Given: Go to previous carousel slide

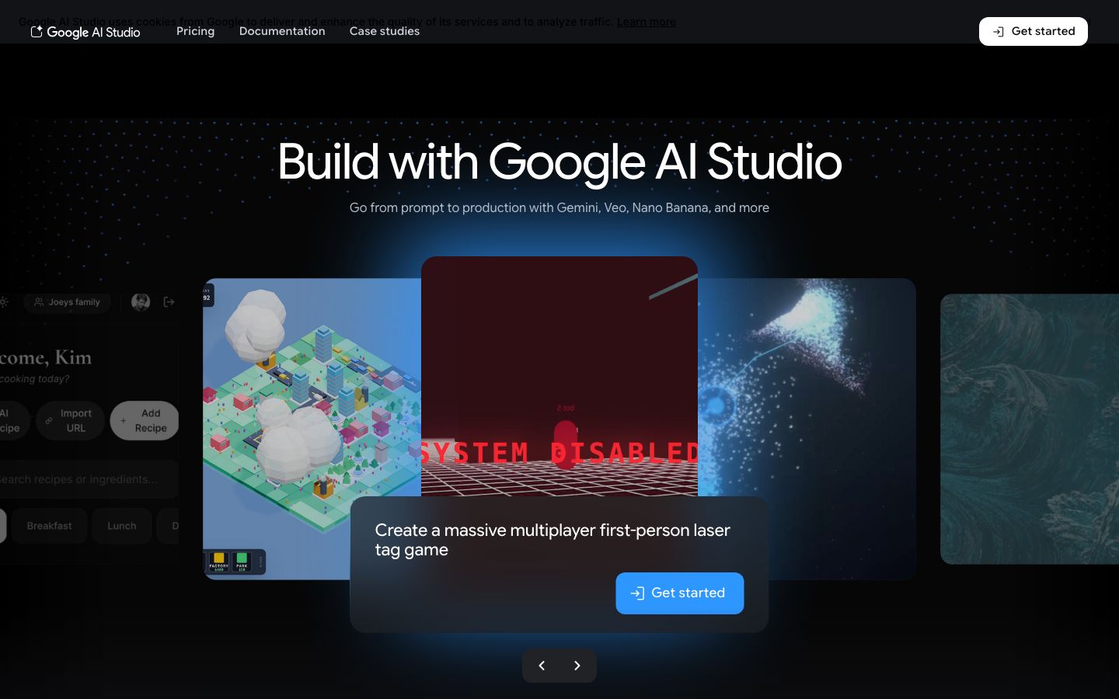Looking at the screenshot, I should pos(542,666).
